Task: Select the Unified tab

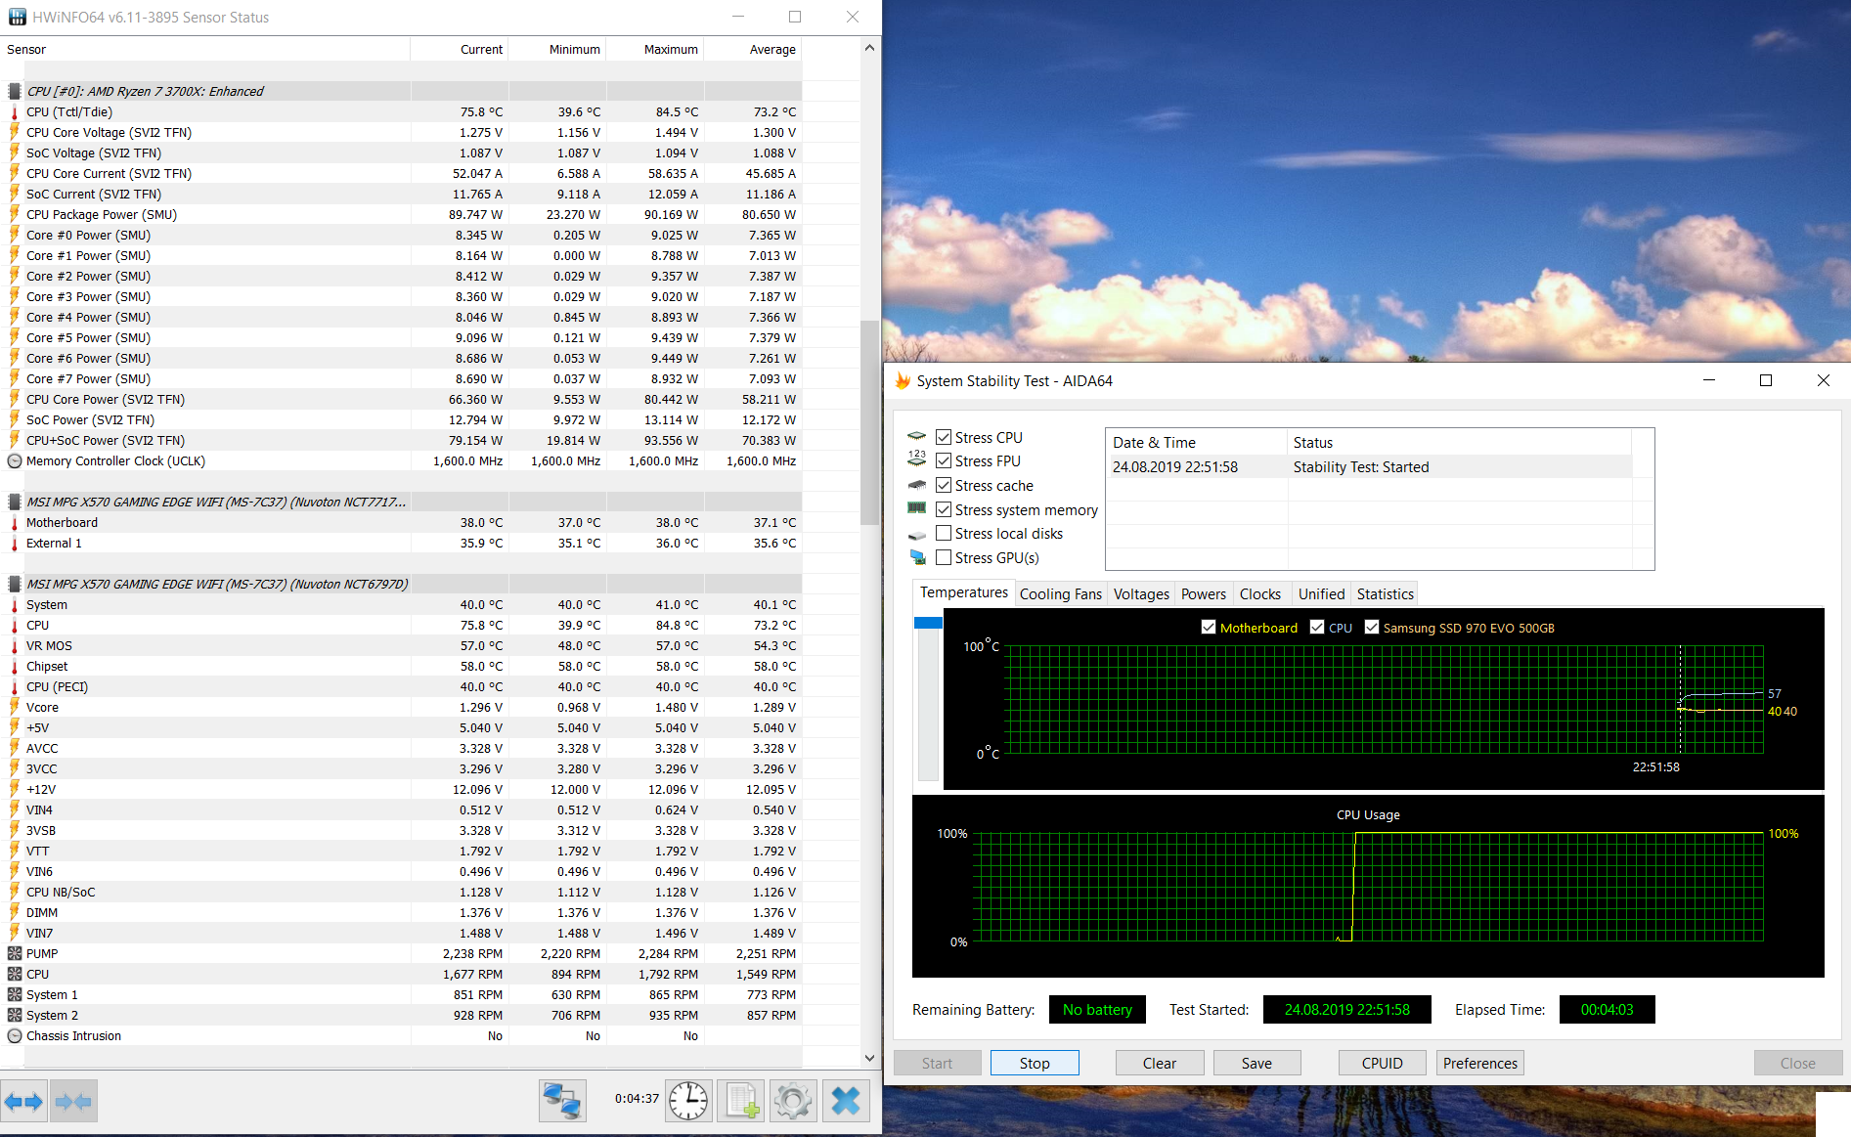Action: tap(1322, 593)
